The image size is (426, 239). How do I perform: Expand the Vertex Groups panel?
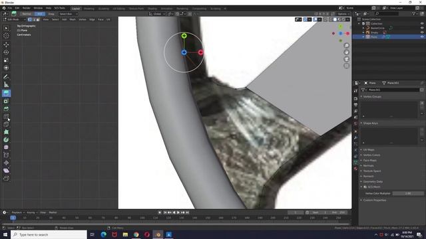(x=372, y=96)
